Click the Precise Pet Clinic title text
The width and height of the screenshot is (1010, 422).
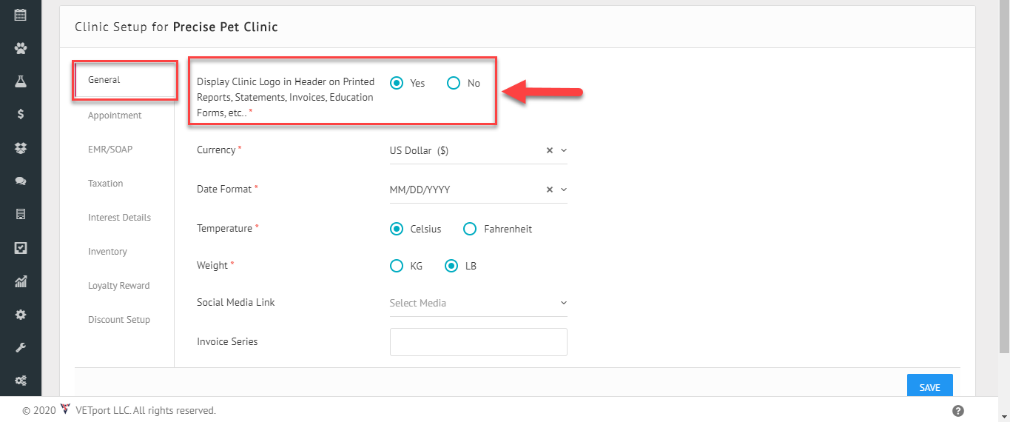[x=226, y=27]
